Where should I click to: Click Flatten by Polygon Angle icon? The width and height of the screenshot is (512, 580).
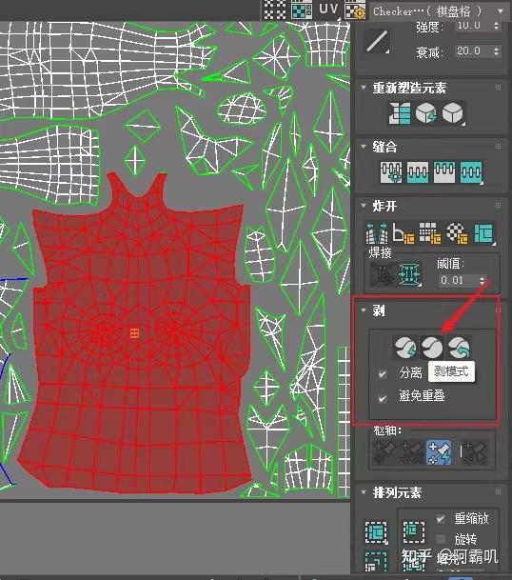(x=403, y=233)
